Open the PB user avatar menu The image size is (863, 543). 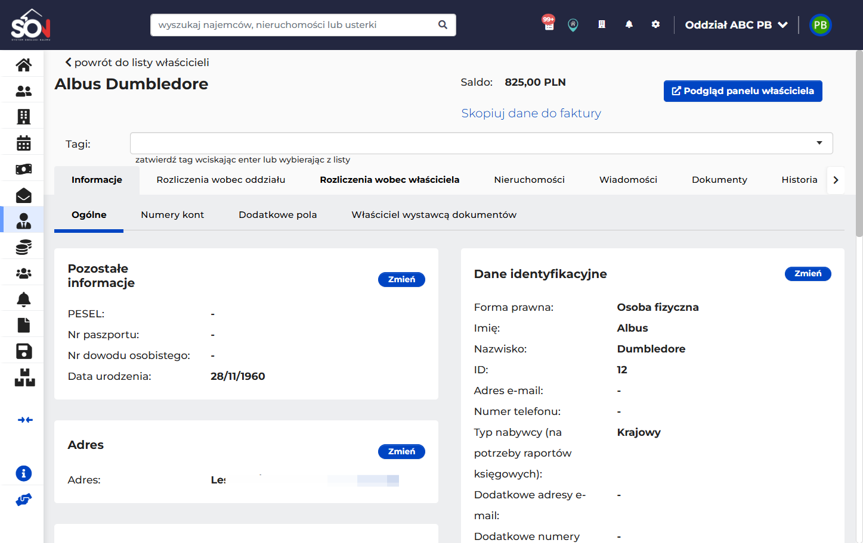pos(820,25)
